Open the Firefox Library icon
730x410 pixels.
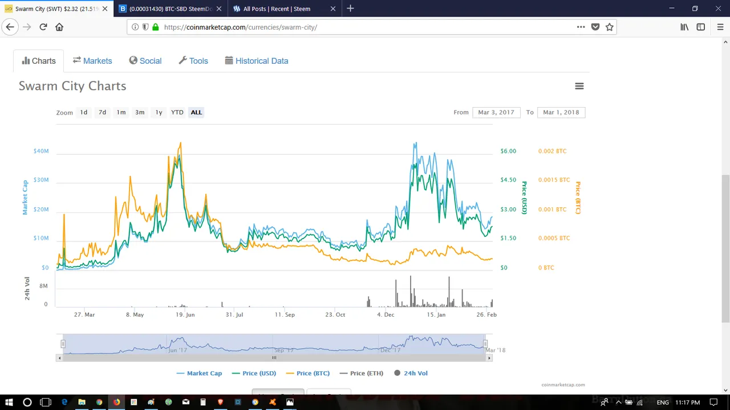point(684,27)
